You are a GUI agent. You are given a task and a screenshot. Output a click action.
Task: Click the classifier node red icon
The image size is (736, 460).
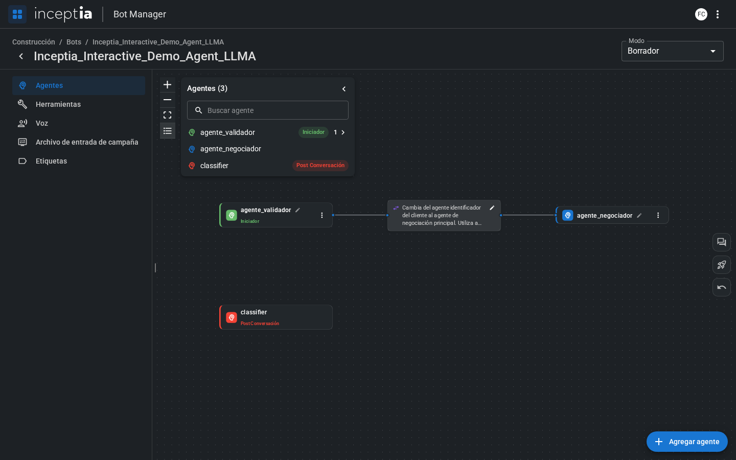click(232, 317)
